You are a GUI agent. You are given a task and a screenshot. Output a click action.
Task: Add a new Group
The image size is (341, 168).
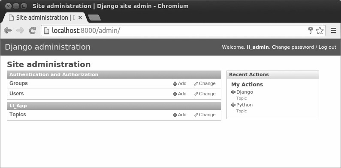click(180, 84)
